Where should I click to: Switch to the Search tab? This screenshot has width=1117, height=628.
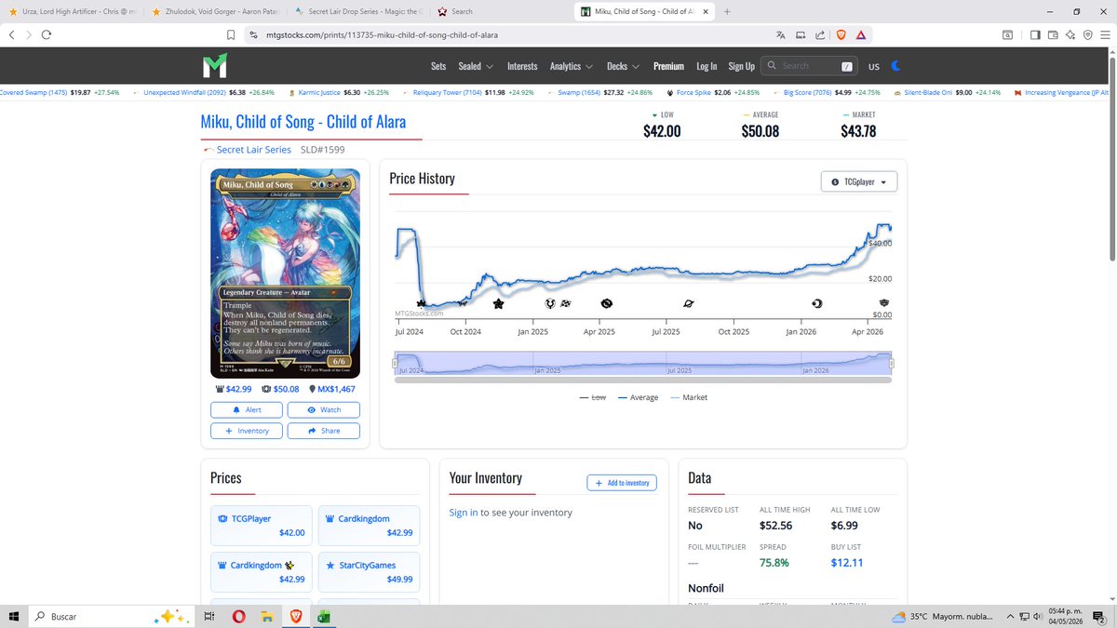pyautogui.click(x=500, y=11)
